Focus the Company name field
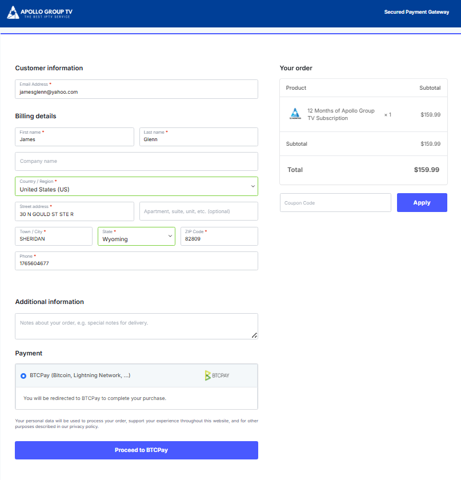Screen dimensions: 461x480 tap(136, 161)
